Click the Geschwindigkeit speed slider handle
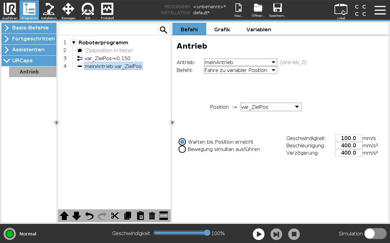This screenshot has height=243, width=390. click(x=207, y=233)
